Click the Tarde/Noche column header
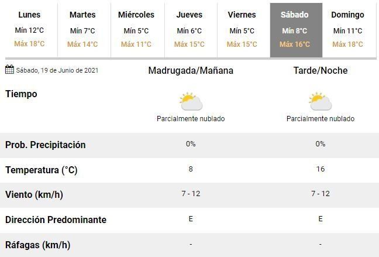This screenshot has width=379, height=257. click(321, 71)
